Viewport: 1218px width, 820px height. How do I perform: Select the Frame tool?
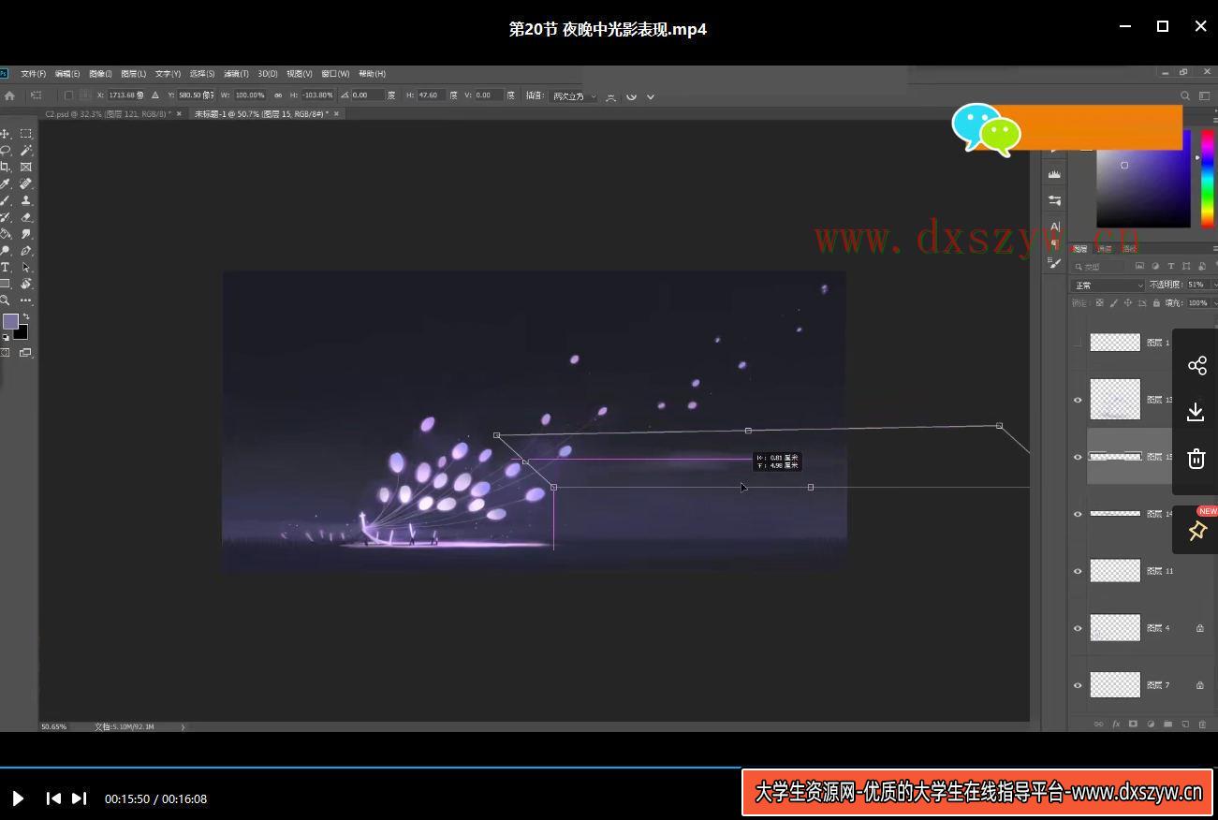[26, 167]
